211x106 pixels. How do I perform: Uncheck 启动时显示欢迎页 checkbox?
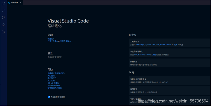[49, 97]
